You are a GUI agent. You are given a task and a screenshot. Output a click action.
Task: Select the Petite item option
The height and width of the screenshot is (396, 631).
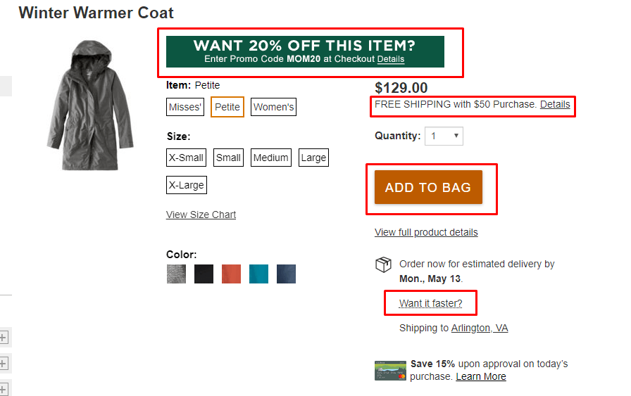point(227,107)
